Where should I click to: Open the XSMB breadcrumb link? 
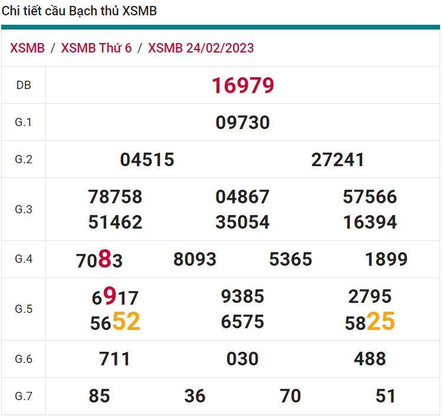click(27, 48)
